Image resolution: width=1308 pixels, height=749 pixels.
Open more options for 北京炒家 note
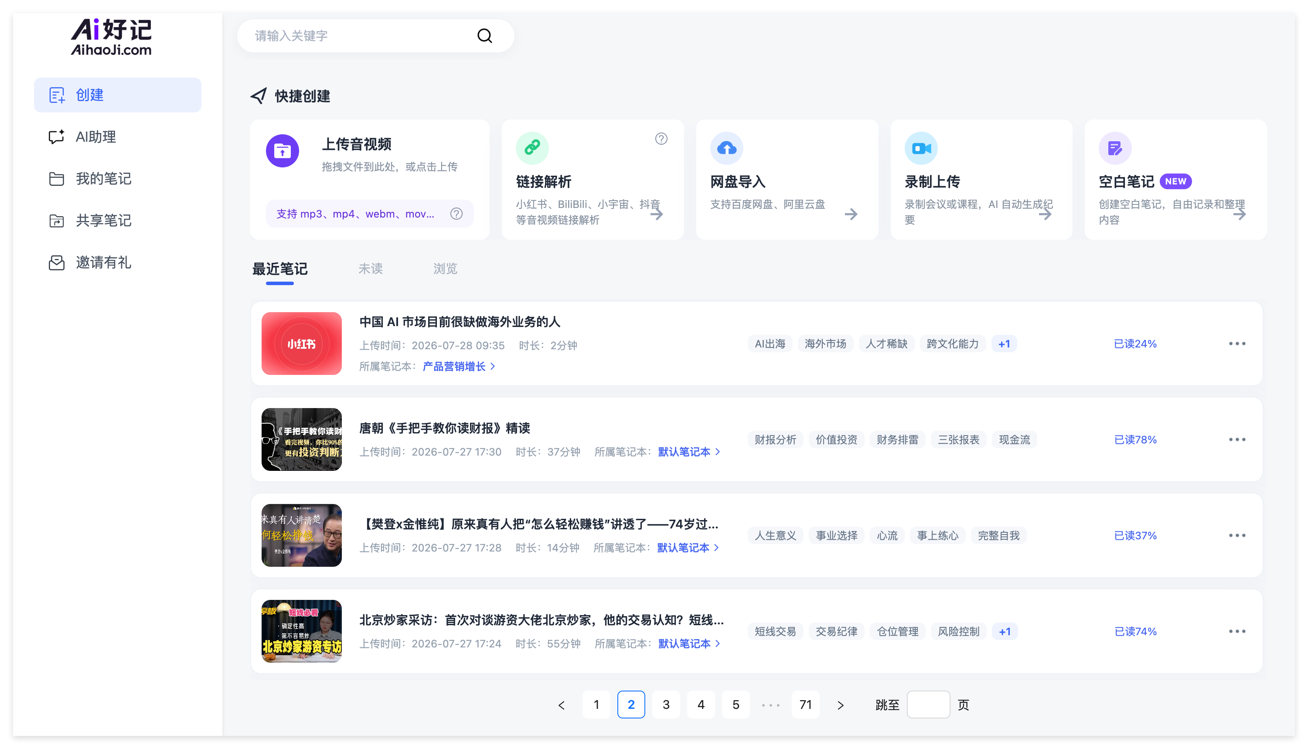pyautogui.click(x=1237, y=631)
